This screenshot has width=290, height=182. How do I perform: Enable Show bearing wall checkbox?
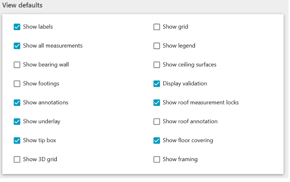[17, 65]
